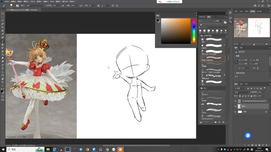Image resolution: width=271 pixels, height=152 pixels.
Task: Select the Move tool
Action: 3,13
